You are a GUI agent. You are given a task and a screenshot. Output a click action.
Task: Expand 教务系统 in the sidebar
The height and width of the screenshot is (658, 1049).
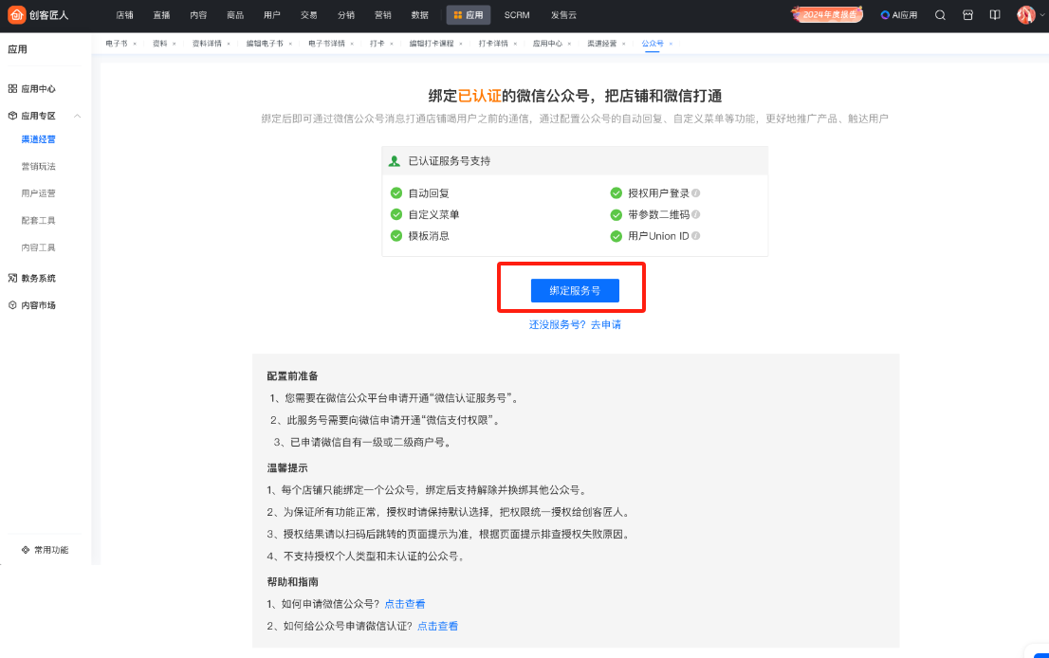(x=38, y=278)
